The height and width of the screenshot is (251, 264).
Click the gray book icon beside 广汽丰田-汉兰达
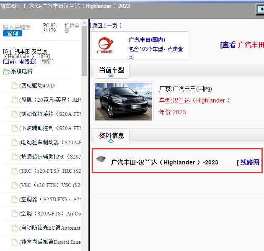(x=101, y=159)
